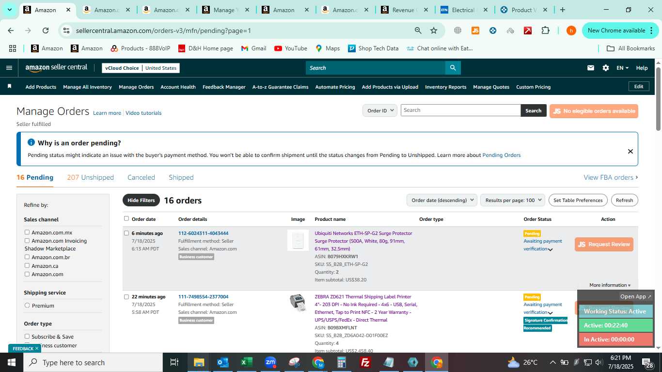Click the Windows Start button

point(12,362)
